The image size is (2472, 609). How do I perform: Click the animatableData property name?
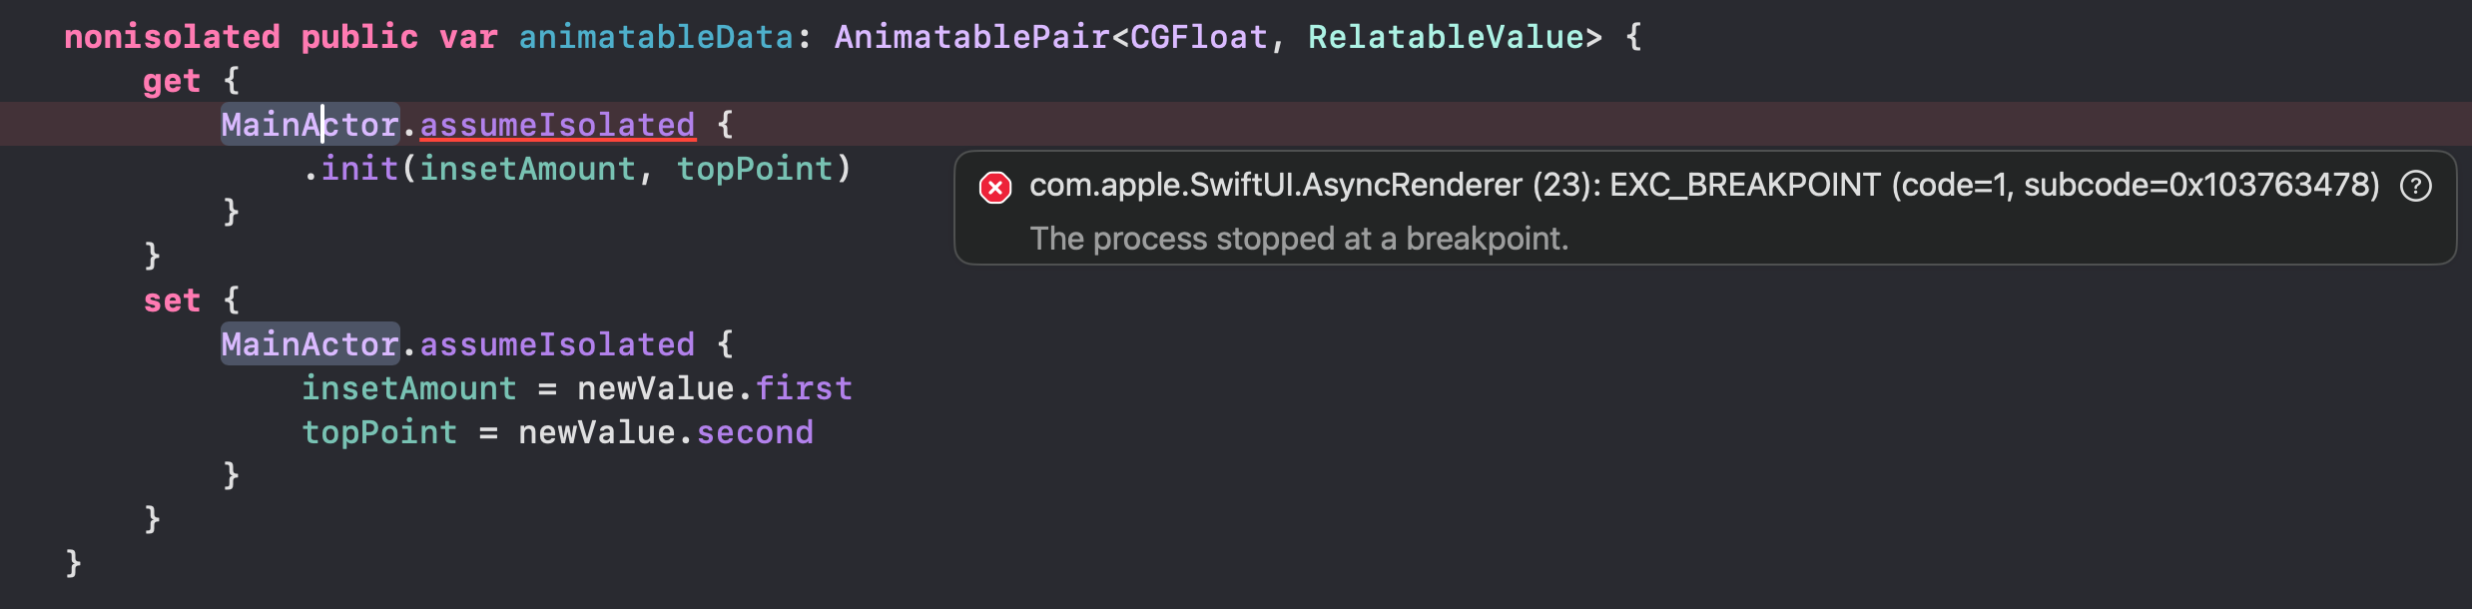[656, 37]
